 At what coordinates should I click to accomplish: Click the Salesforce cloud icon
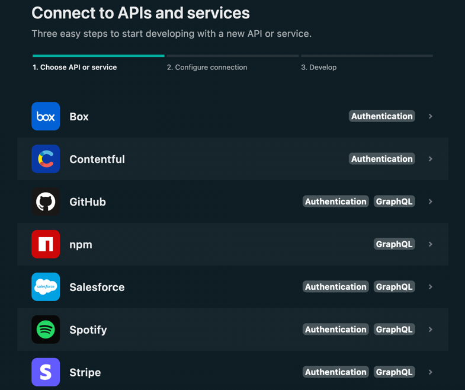(x=46, y=287)
